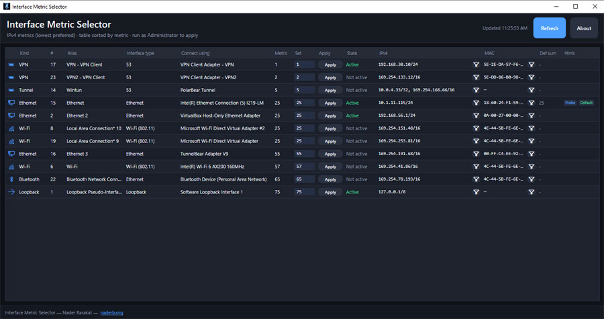
Task: Refresh the interface list
Action: coord(549,28)
